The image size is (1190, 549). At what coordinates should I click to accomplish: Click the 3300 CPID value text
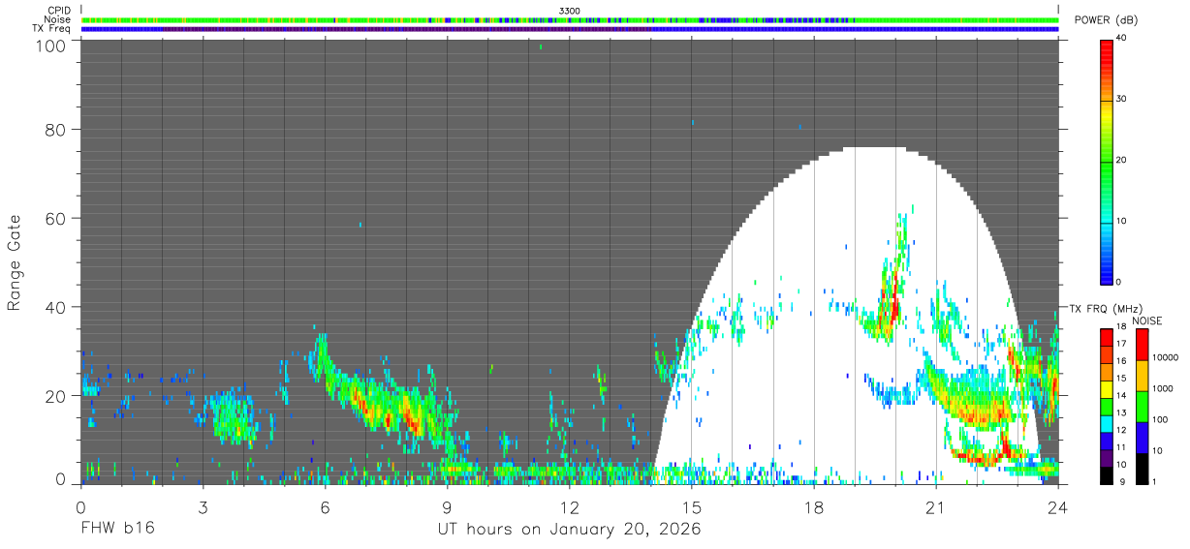570,11
